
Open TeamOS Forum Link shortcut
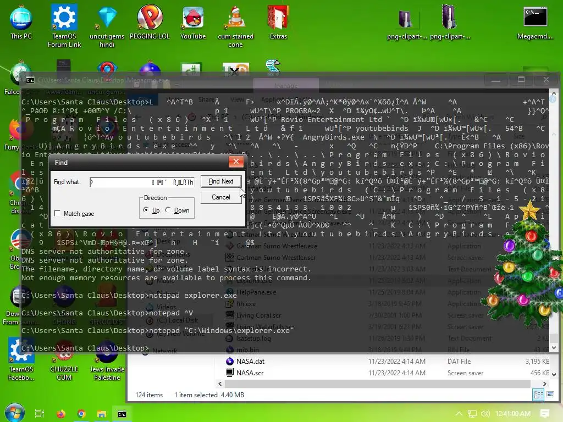[64, 26]
